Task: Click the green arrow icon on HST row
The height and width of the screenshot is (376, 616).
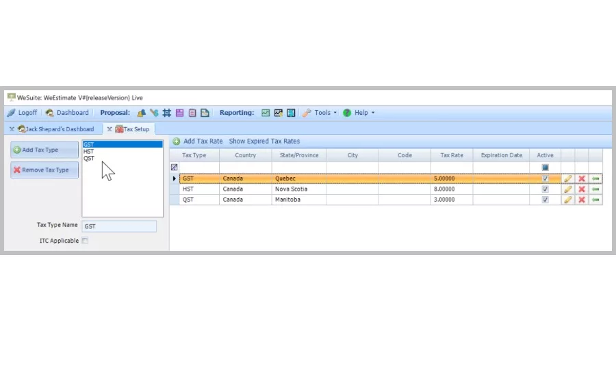Action: [595, 189]
